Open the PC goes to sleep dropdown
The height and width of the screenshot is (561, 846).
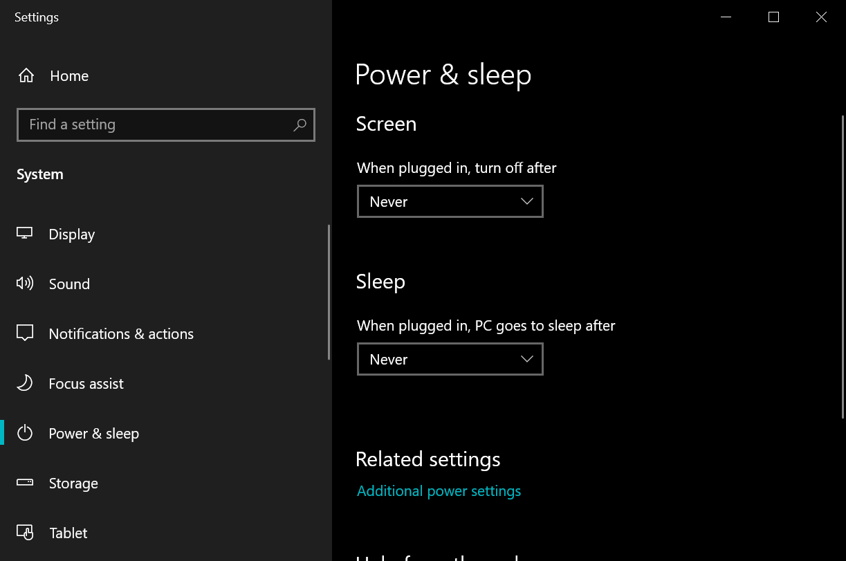[450, 359]
